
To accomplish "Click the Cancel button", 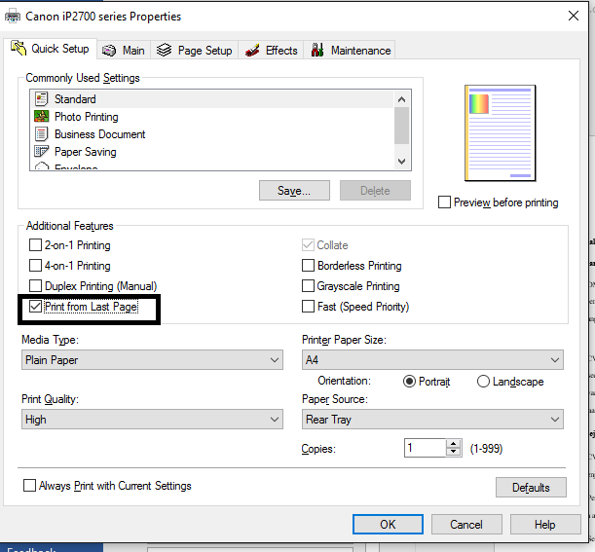I will point(466,525).
